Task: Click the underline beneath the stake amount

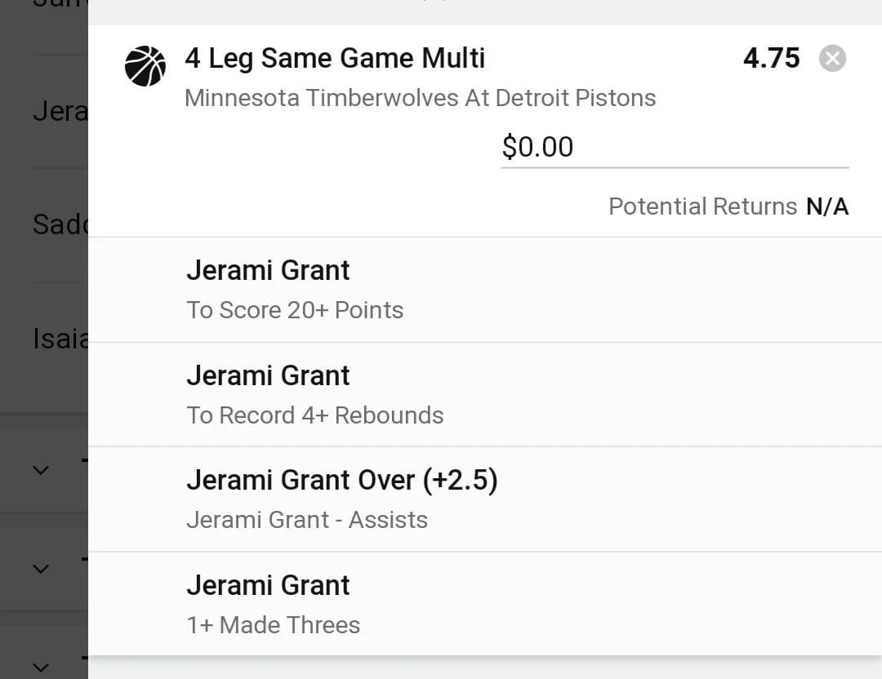Action: pyautogui.click(x=674, y=167)
